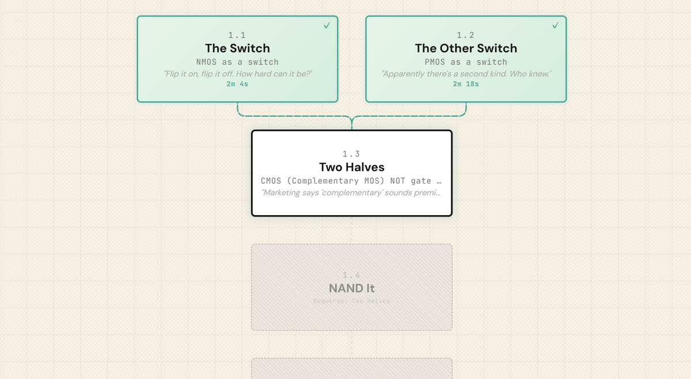The image size is (691, 379).
Task: Click the CMOS NOT gate description text
Action: [351, 181]
